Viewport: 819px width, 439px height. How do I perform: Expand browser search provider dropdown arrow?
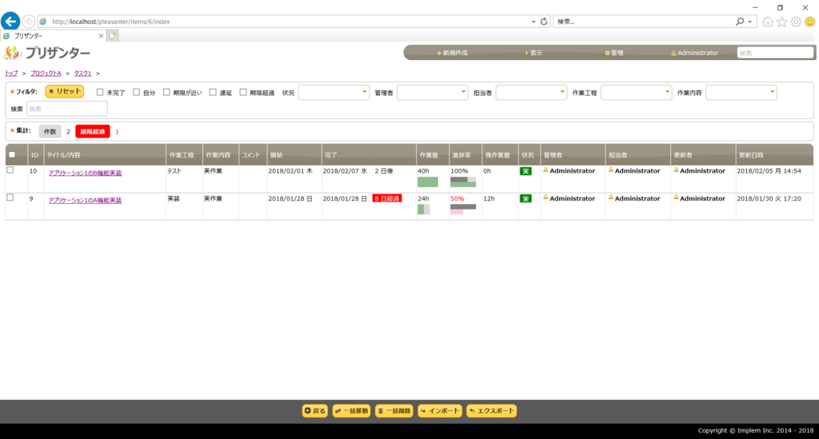750,22
